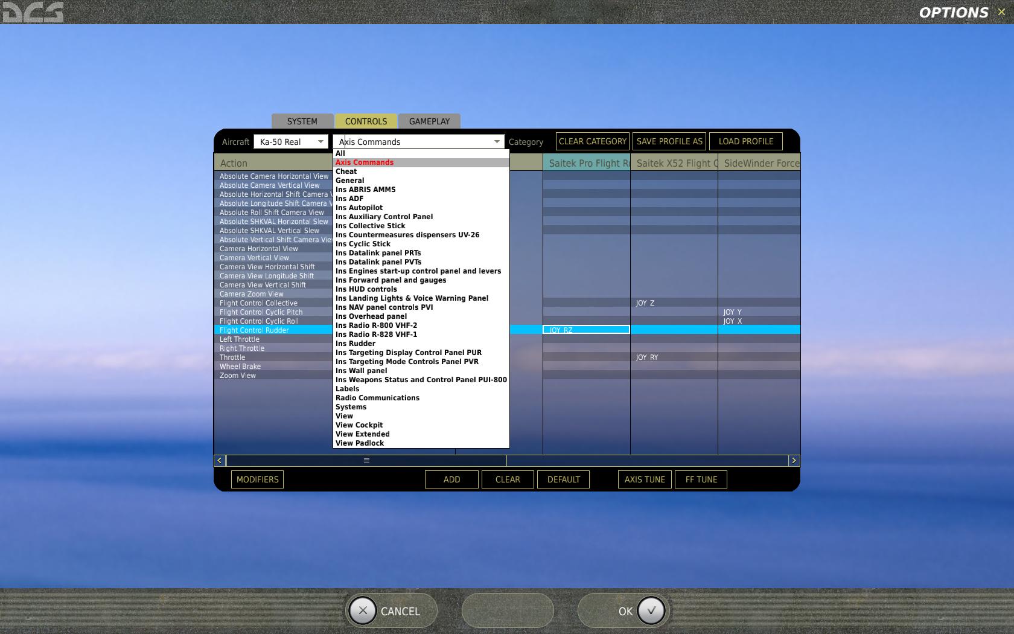The image size is (1014, 634).
Task: Select 'Ins Rudder' category
Action: [x=421, y=344]
